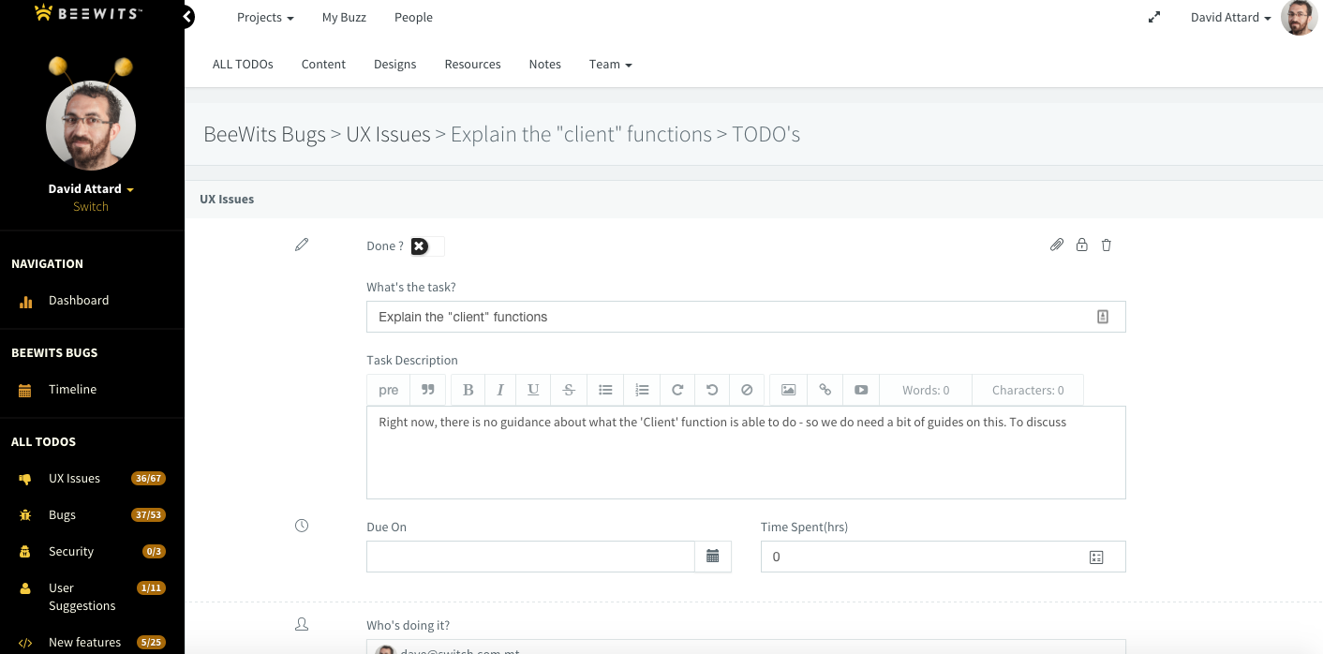Embed a video with the video icon
Screen dimensions: 1323x654
[861, 390]
